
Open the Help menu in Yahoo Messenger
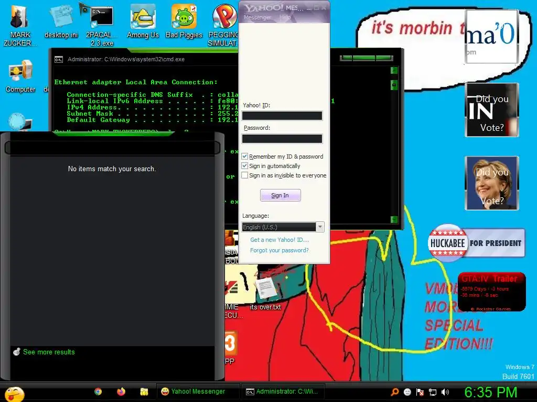coord(285,17)
